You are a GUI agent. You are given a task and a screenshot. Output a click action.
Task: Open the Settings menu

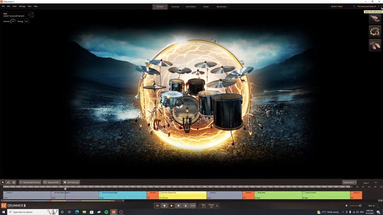(22, 7)
